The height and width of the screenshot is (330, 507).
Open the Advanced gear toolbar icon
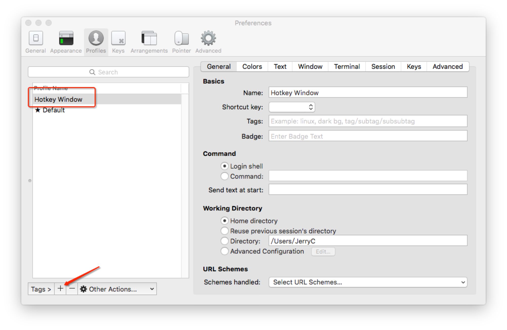[x=208, y=42]
